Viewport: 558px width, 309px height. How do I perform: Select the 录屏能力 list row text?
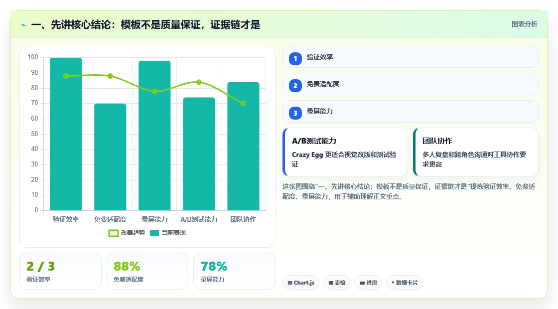pyautogui.click(x=319, y=112)
